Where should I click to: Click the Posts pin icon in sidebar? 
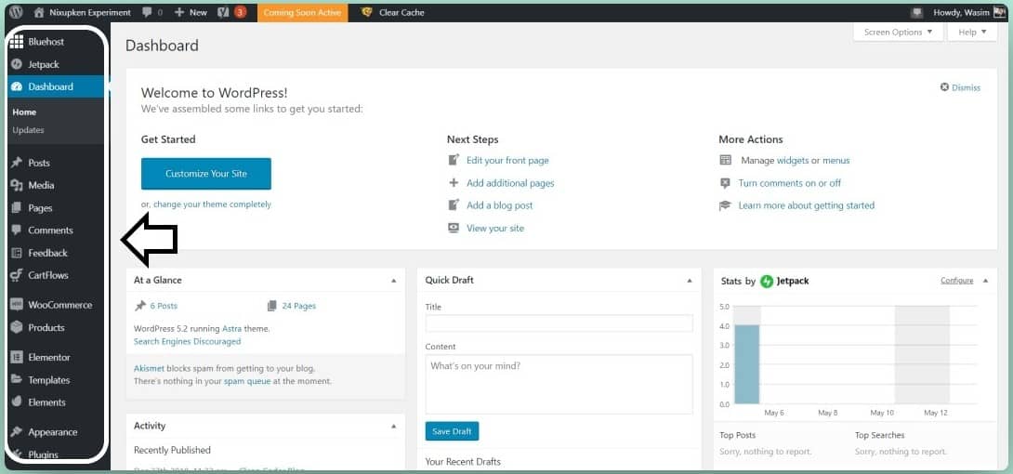pos(17,163)
